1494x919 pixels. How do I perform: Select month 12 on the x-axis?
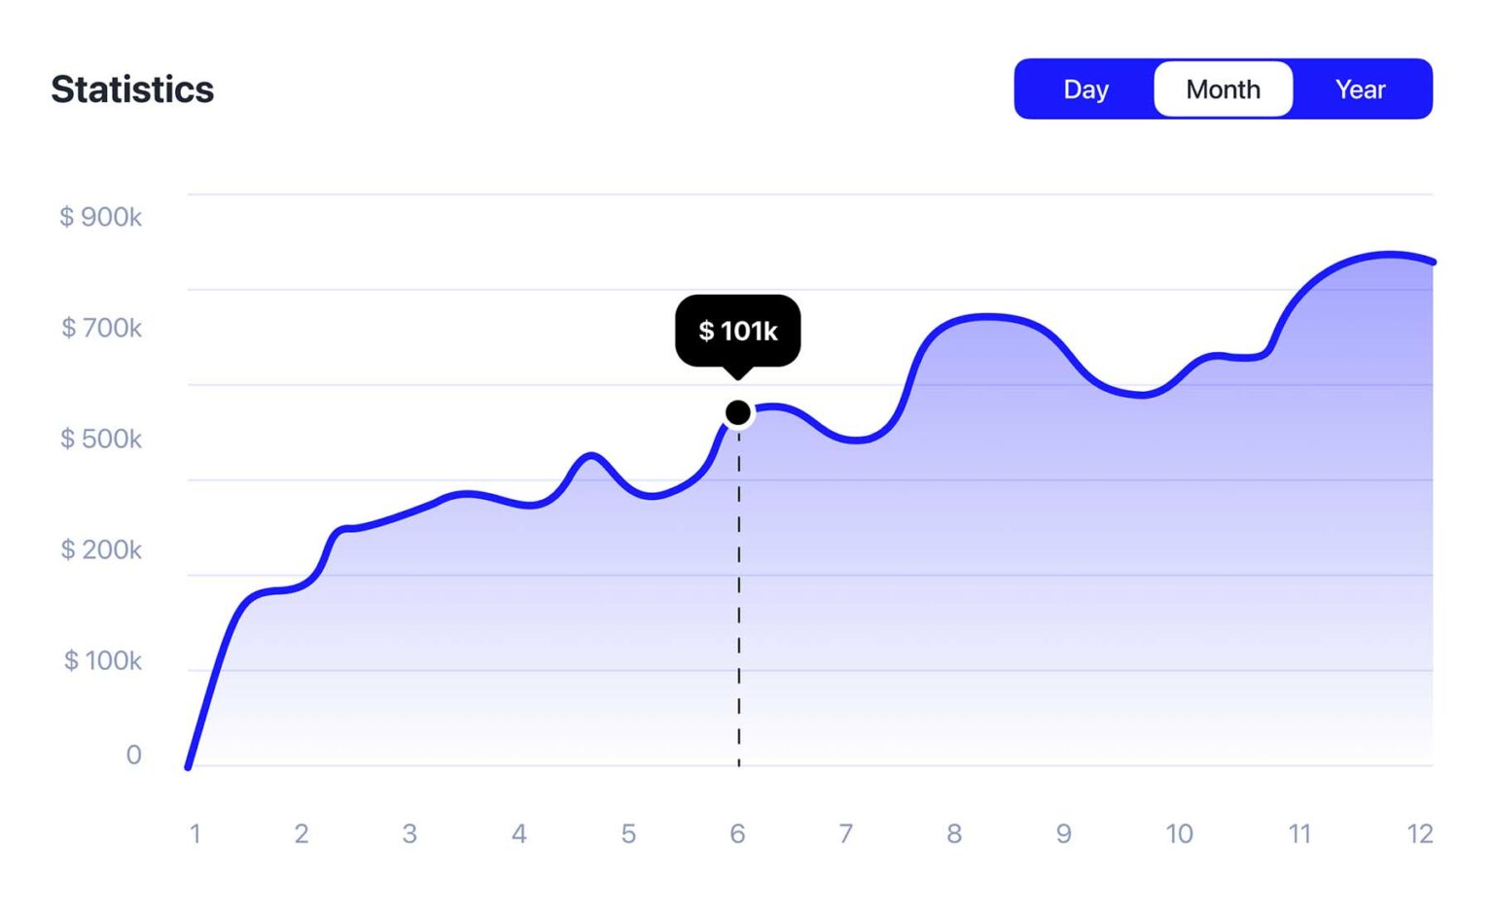click(x=1420, y=833)
